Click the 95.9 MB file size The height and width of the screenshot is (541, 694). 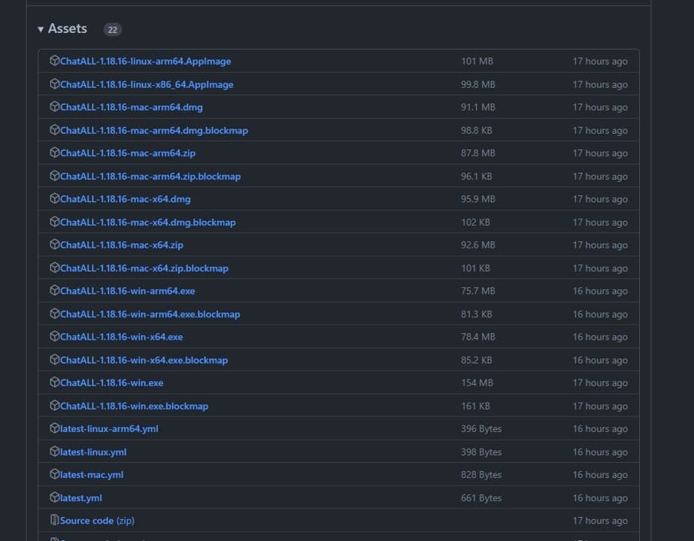[x=478, y=199]
